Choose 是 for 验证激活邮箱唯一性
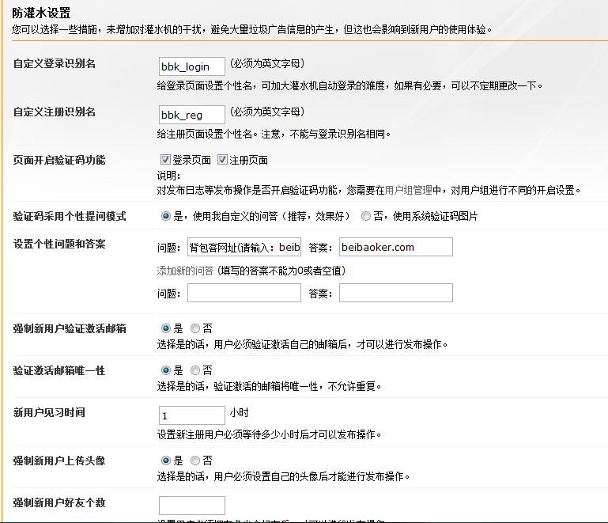This screenshot has height=523, width=608. 166,370
